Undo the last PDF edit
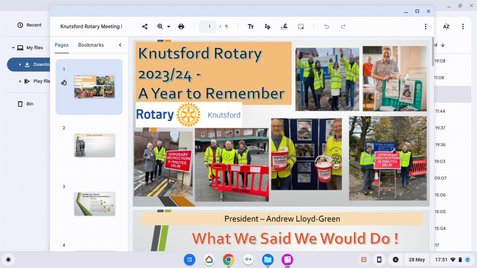477x268 pixels. click(x=326, y=27)
